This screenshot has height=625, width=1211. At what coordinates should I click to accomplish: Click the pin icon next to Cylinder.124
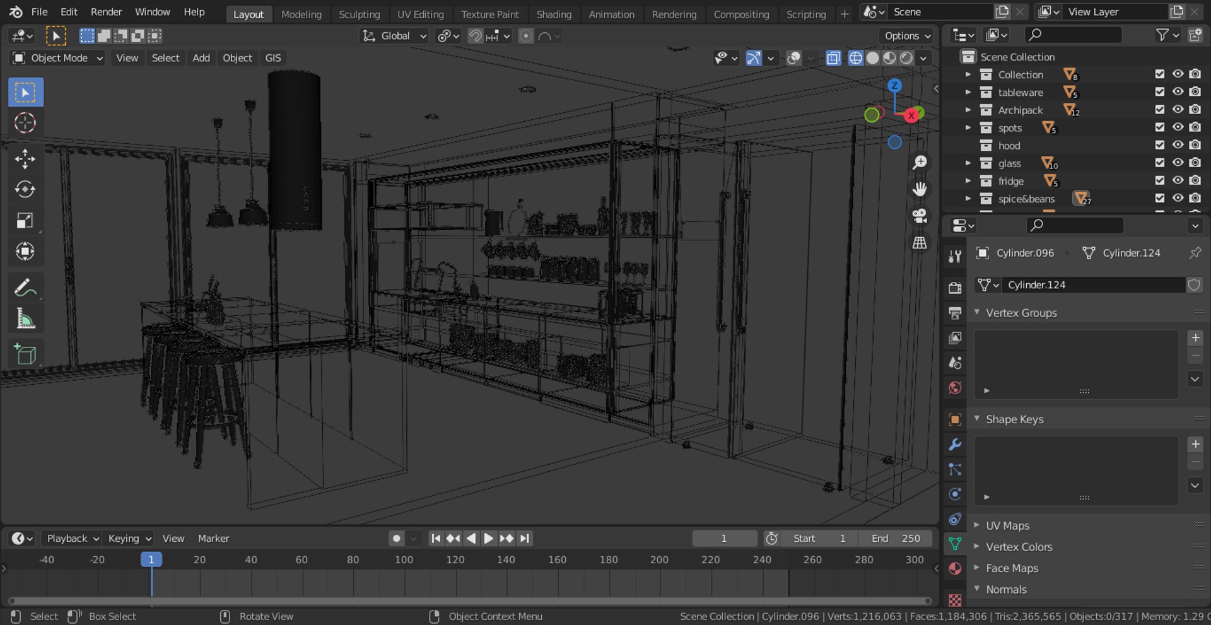point(1195,253)
